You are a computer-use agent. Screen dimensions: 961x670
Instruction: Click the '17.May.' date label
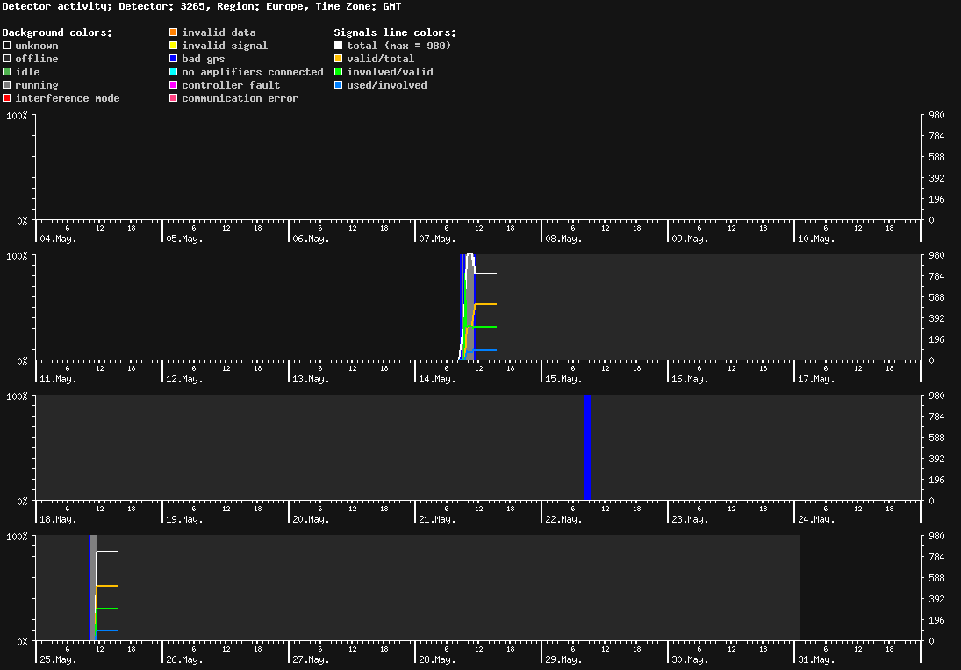816,379
